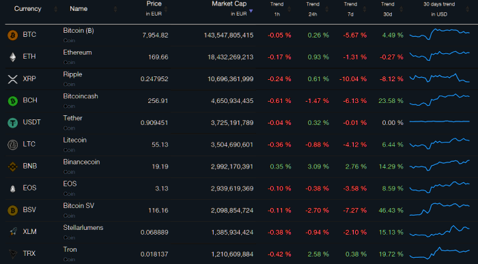
Task: Sort by Price in EUR arrows
Action: point(166,9)
